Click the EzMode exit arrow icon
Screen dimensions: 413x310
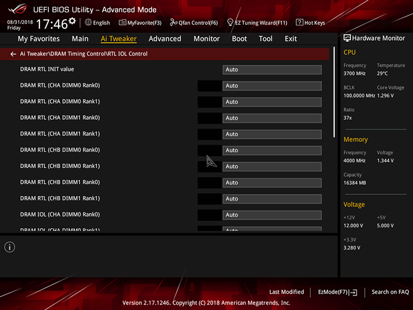pyautogui.click(x=354, y=293)
